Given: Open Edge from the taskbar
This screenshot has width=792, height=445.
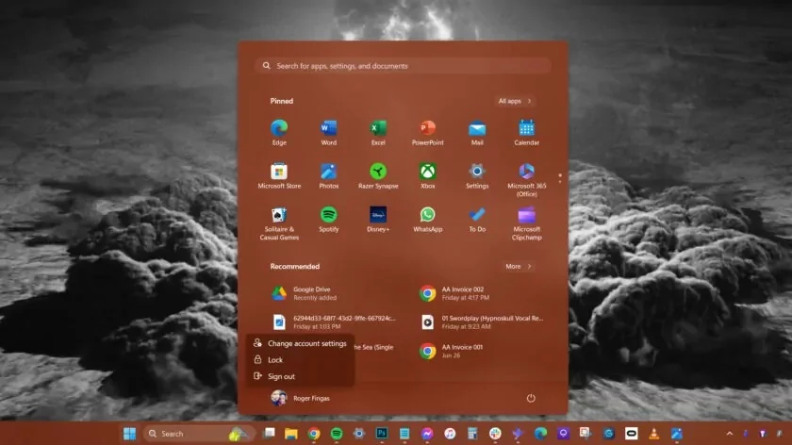Looking at the screenshot, I should (x=540, y=434).
